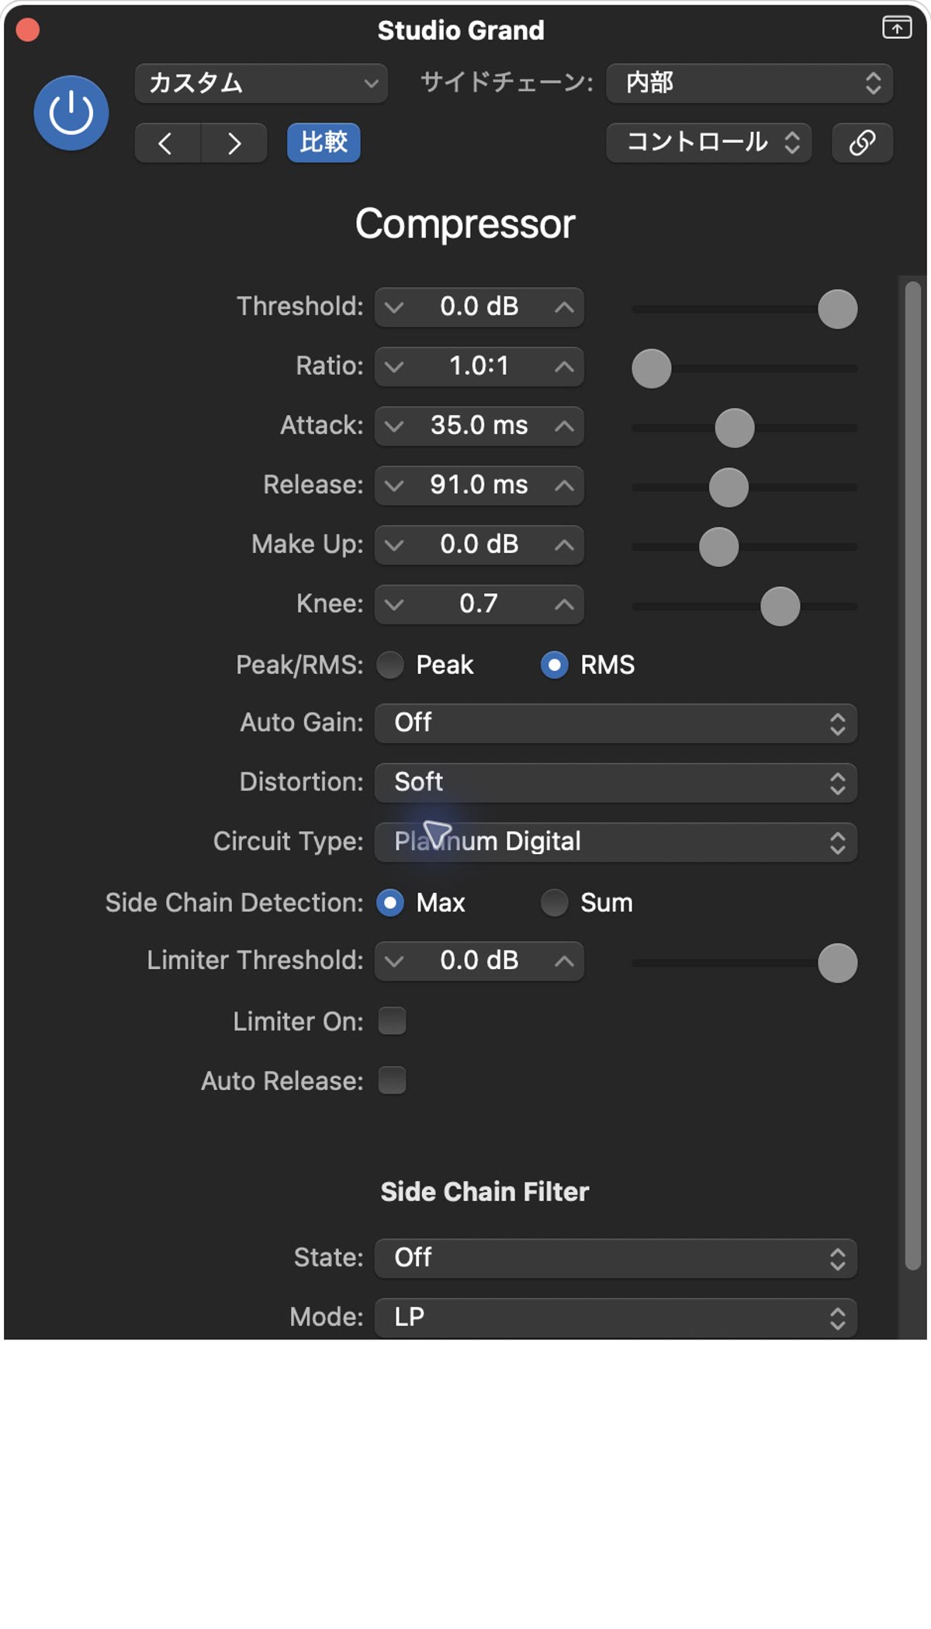
Task: Open Circuit Type Platinum Digital dropdown
Action: 616,842
